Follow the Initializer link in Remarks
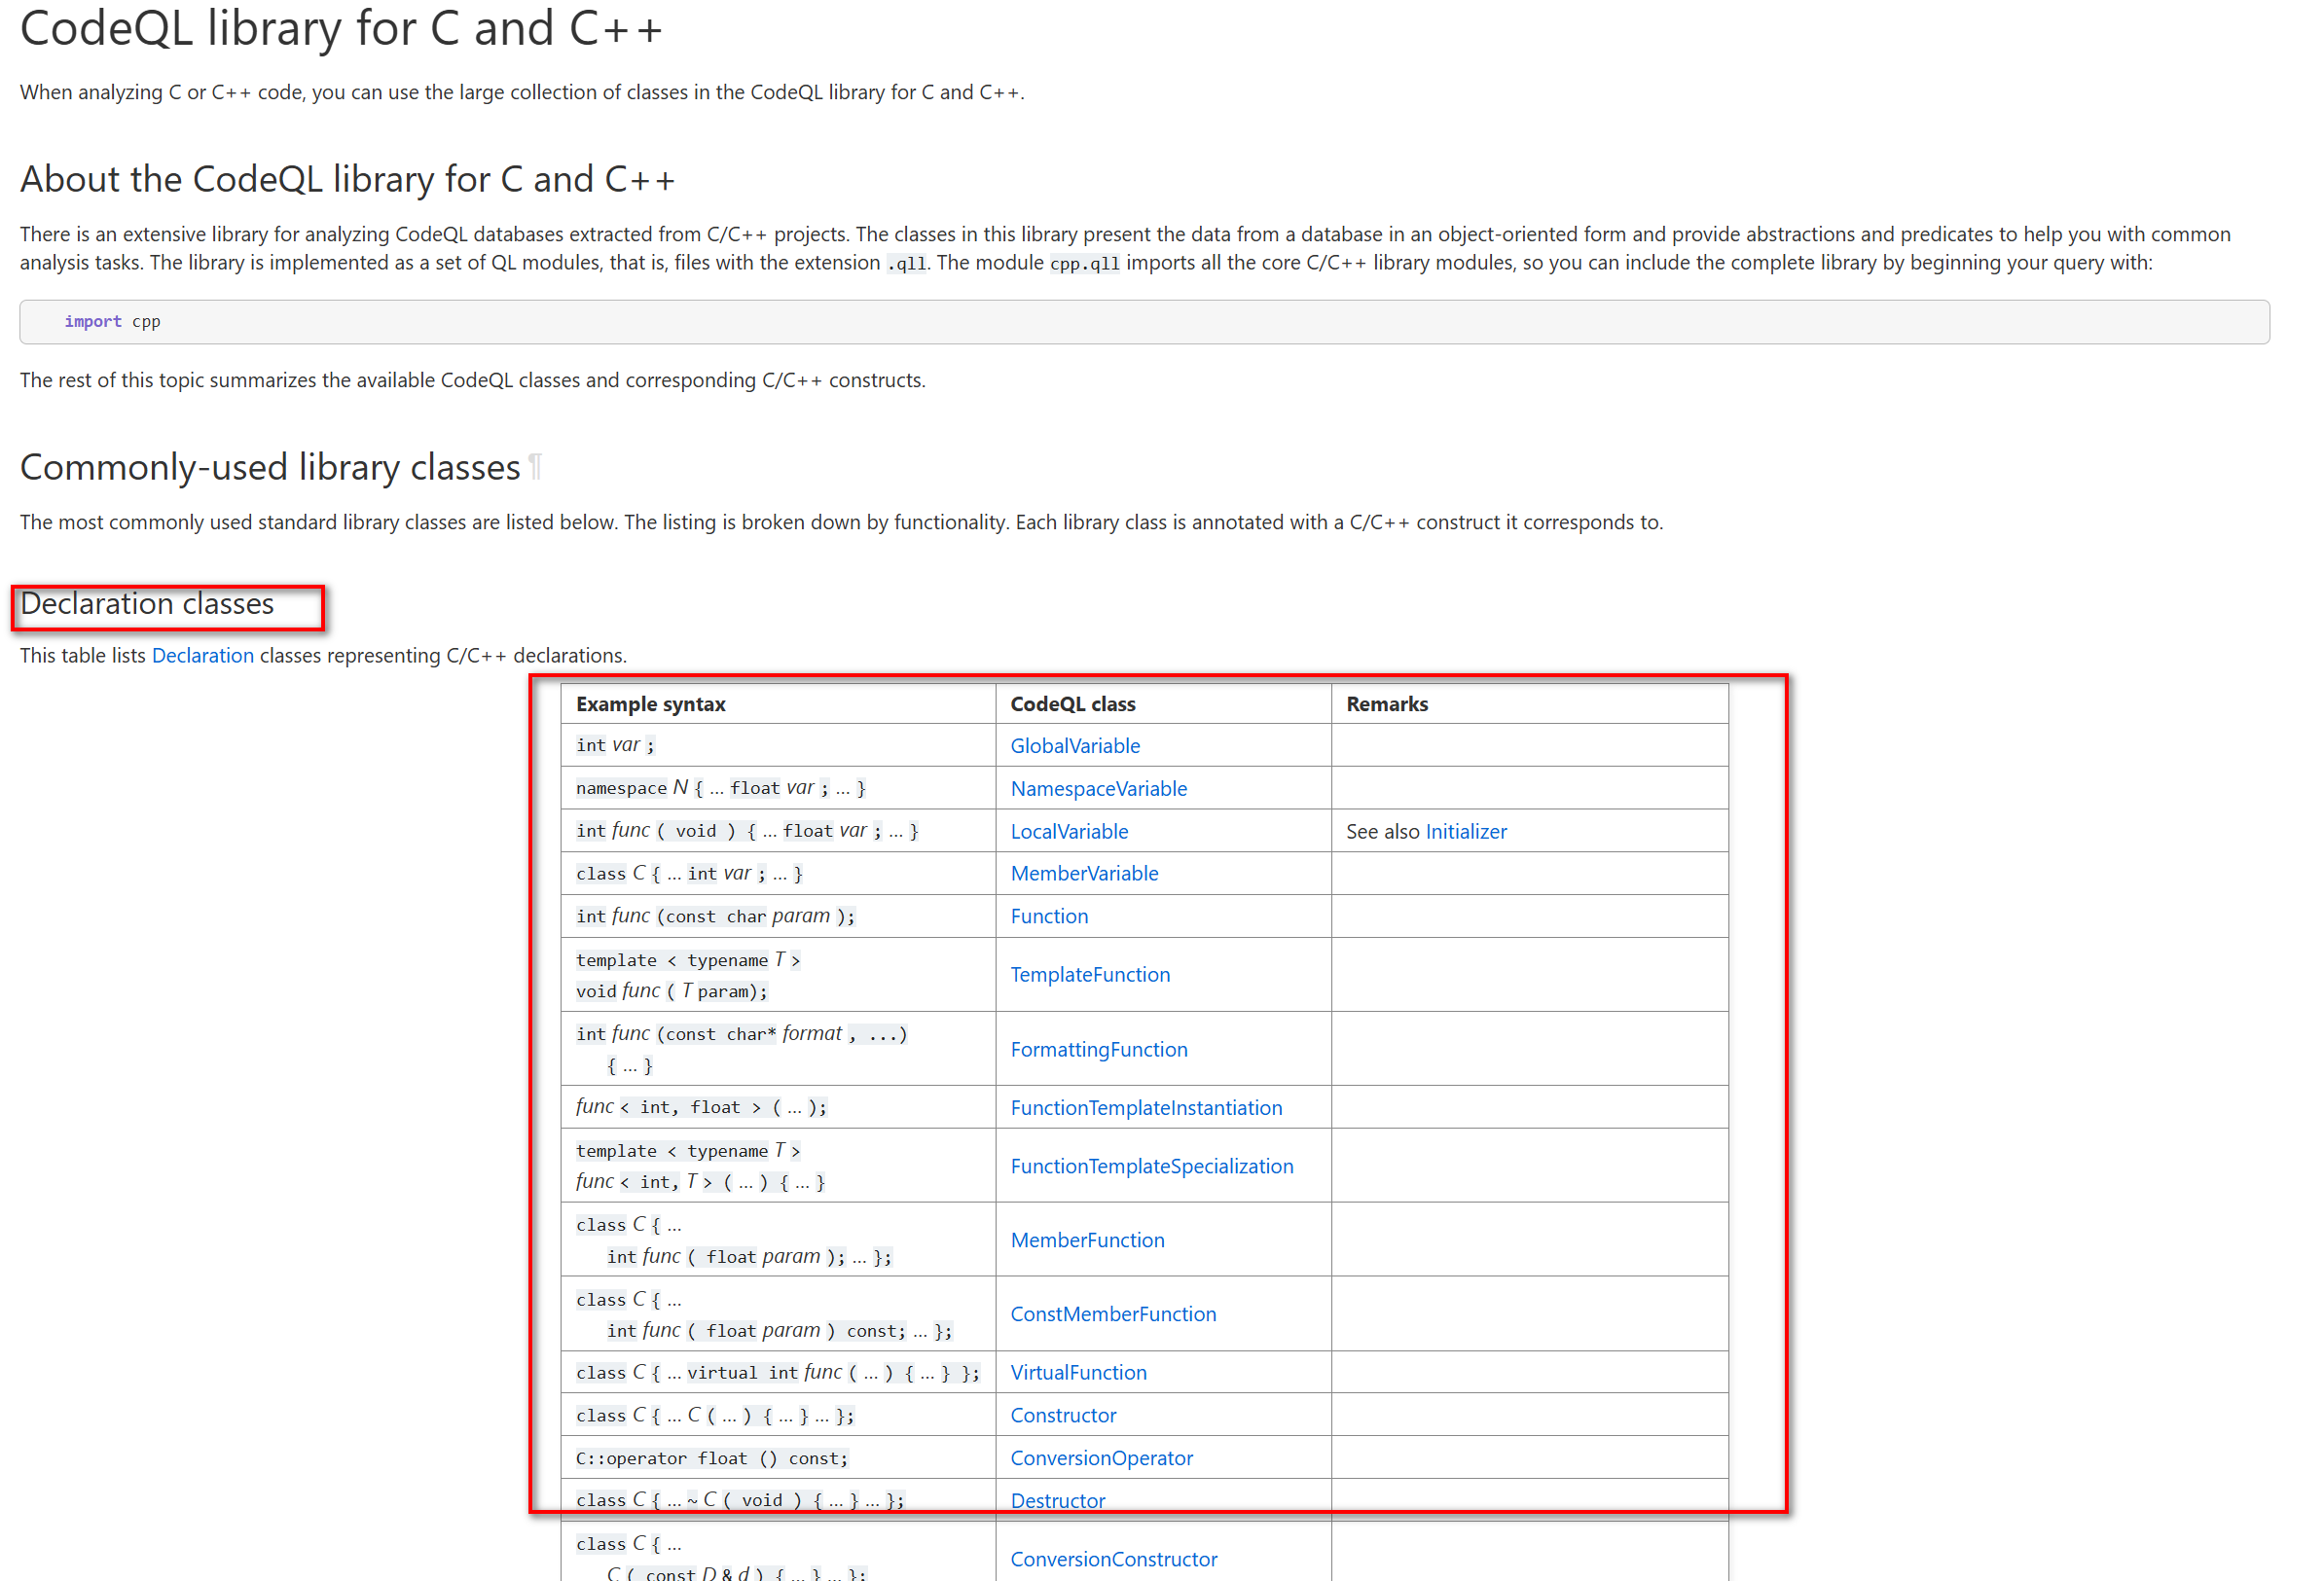The image size is (2324, 1581). pos(1465,831)
